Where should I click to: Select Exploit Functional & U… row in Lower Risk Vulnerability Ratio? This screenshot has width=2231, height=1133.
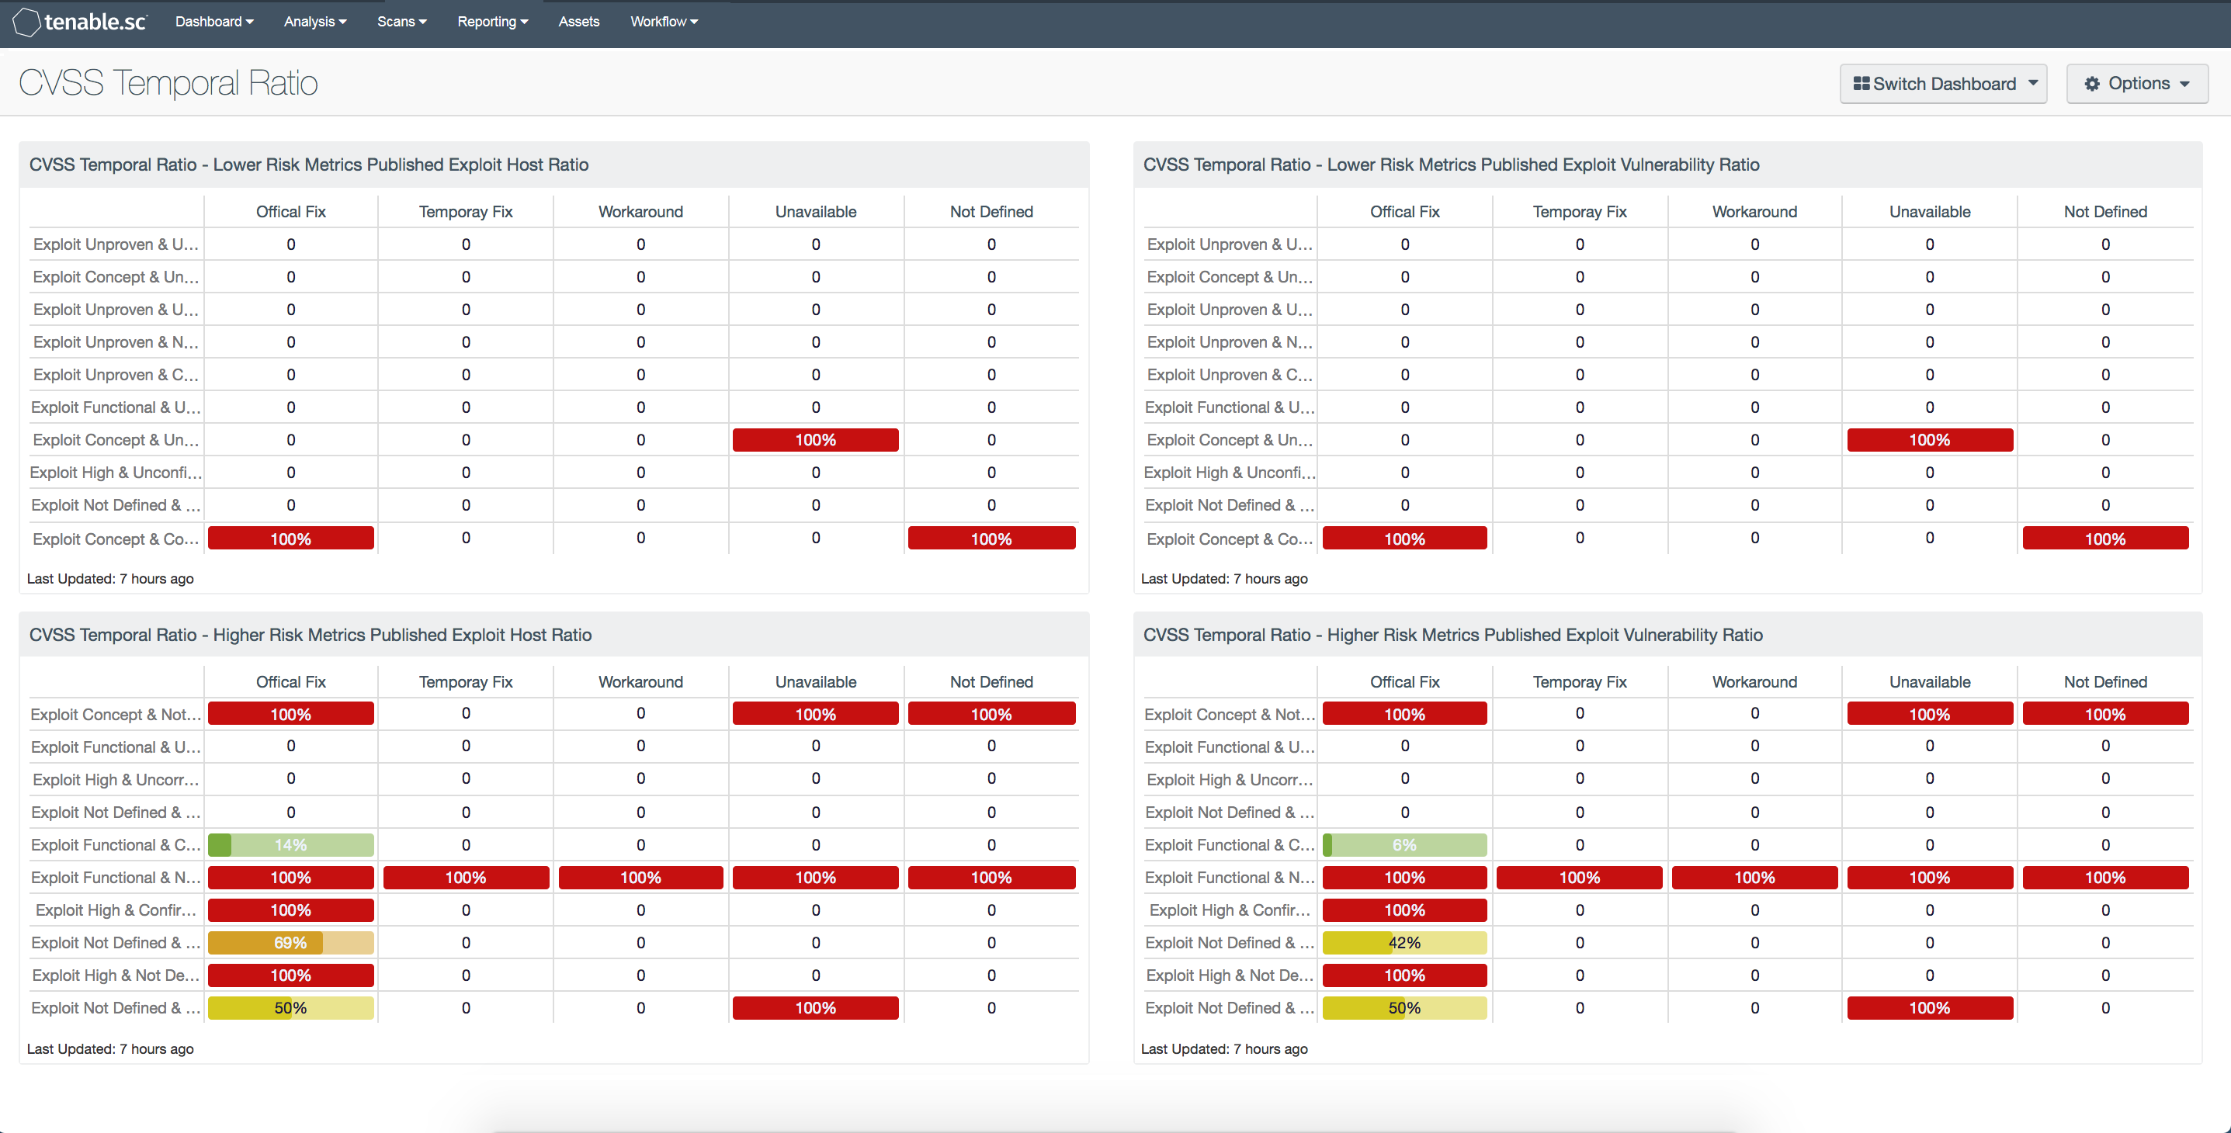click(1667, 407)
